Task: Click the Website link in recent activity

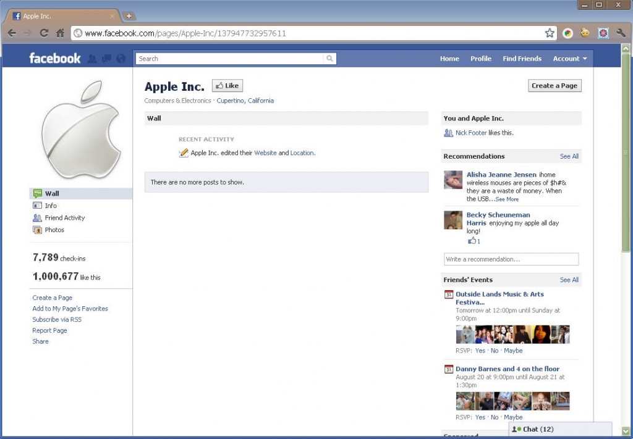Action: pyautogui.click(x=265, y=153)
